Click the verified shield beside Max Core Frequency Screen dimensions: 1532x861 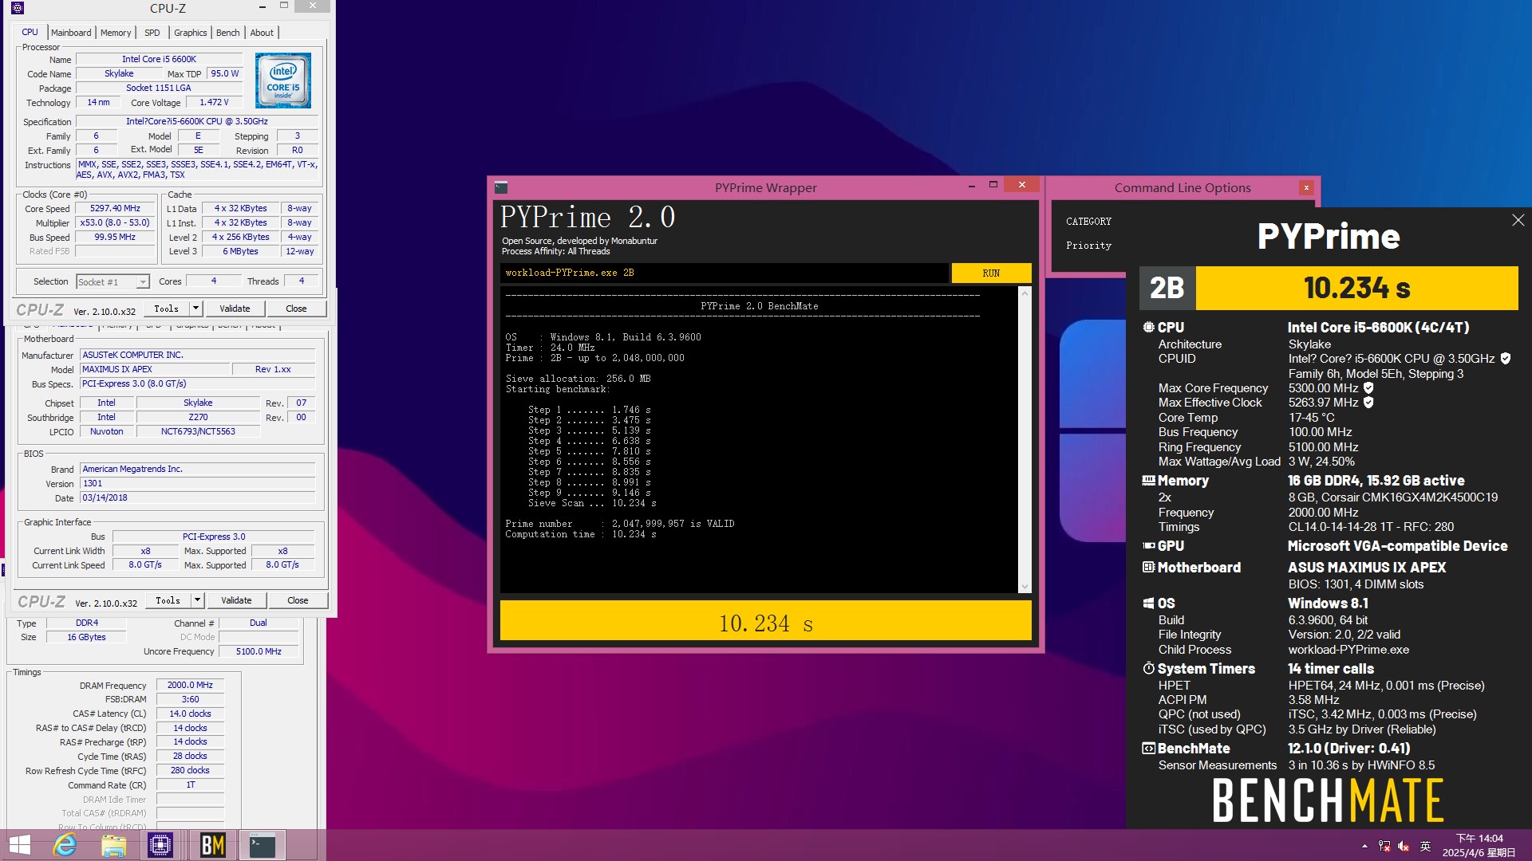click(1368, 388)
